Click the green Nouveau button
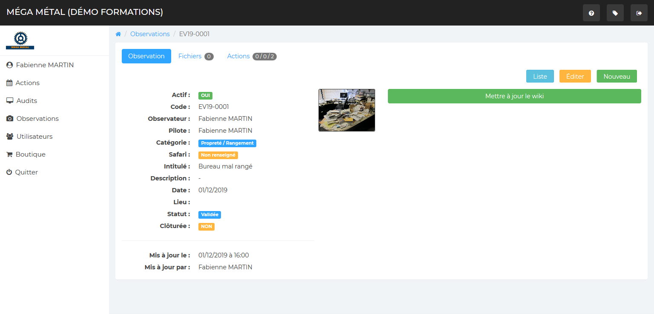The height and width of the screenshot is (314, 654). coord(617,76)
